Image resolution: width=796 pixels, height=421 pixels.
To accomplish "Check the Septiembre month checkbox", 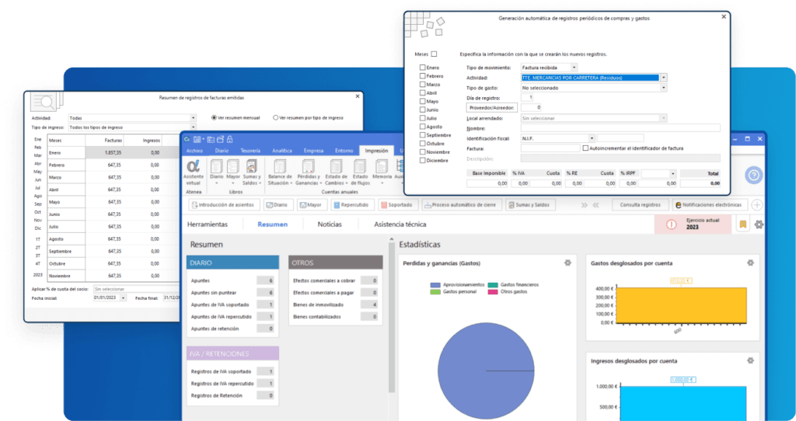I will point(422,135).
